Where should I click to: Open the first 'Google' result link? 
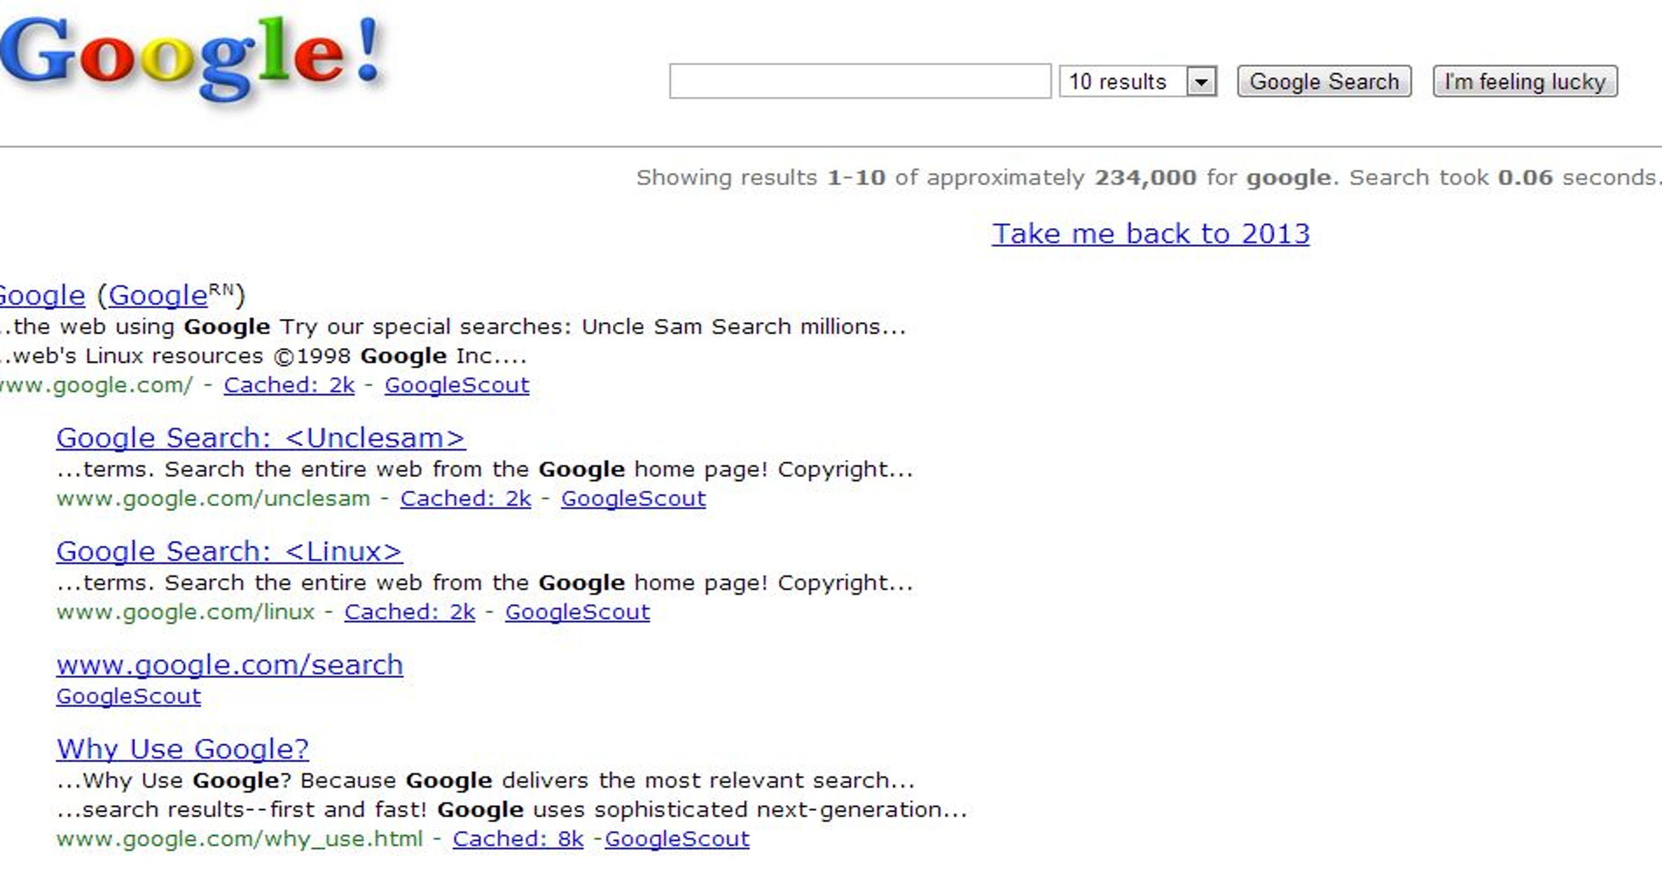coord(42,295)
